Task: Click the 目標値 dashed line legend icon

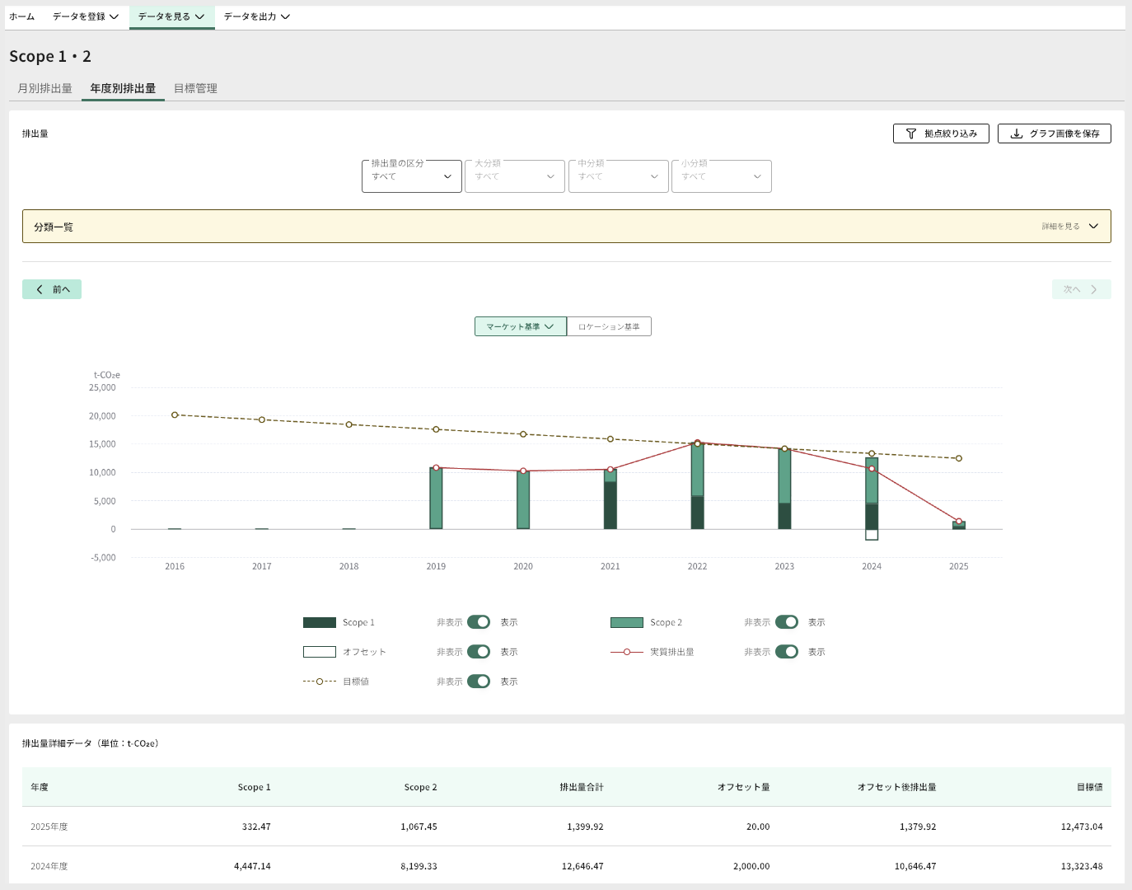Action: (x=320, y=682)
